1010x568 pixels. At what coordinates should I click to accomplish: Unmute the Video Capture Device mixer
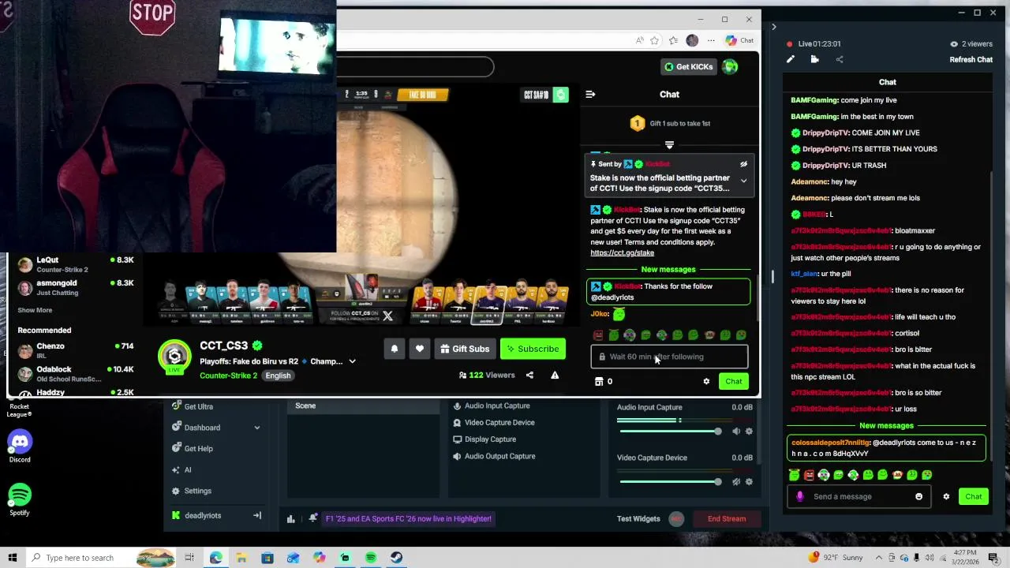click(x=736, y=482)
